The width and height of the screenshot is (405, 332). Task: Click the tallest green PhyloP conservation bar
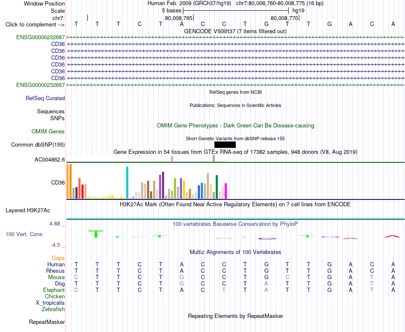pos(96,234)
